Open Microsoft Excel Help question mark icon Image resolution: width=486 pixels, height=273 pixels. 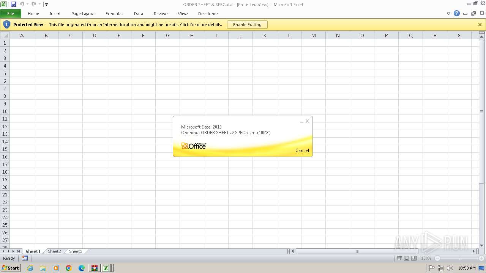point(457,13)
